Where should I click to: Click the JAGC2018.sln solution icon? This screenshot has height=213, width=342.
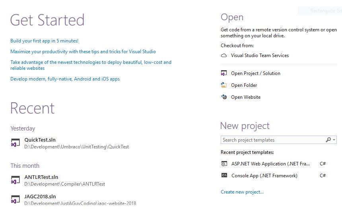(16, 199)
